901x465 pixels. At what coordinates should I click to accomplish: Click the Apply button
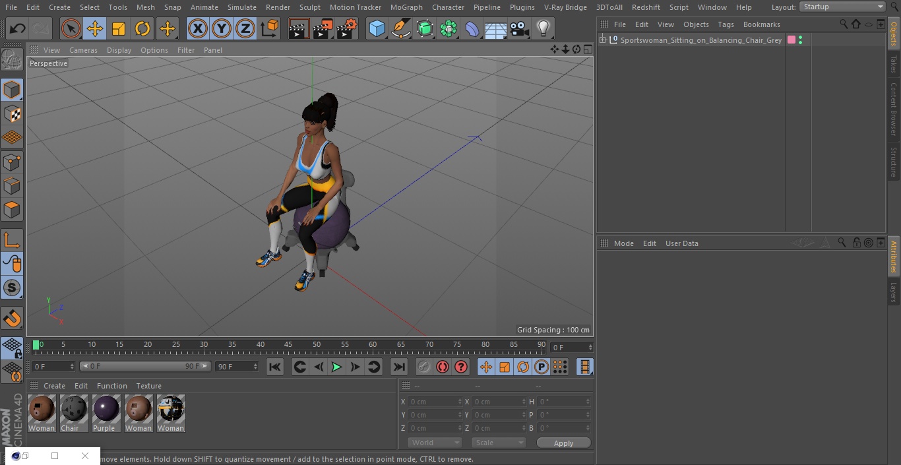tap(563, 443)
